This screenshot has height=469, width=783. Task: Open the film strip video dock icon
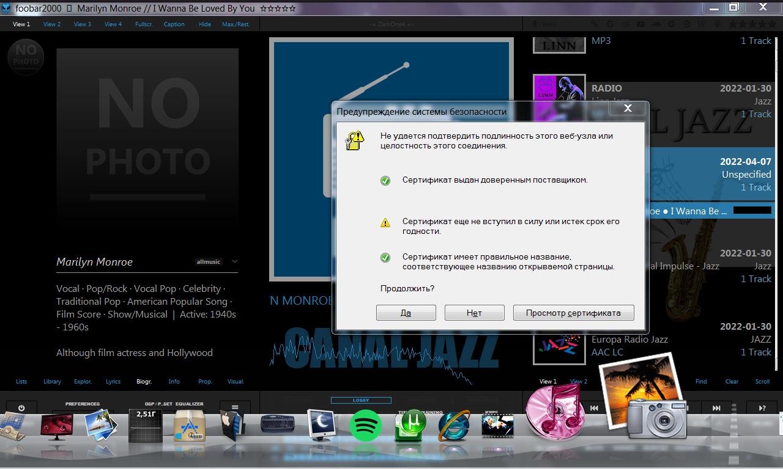point(497,426)
